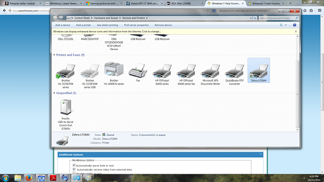The width and height of the screenshot is (324, 182).
Task: Show hidden system tray icons
Action: coord(304,178)
